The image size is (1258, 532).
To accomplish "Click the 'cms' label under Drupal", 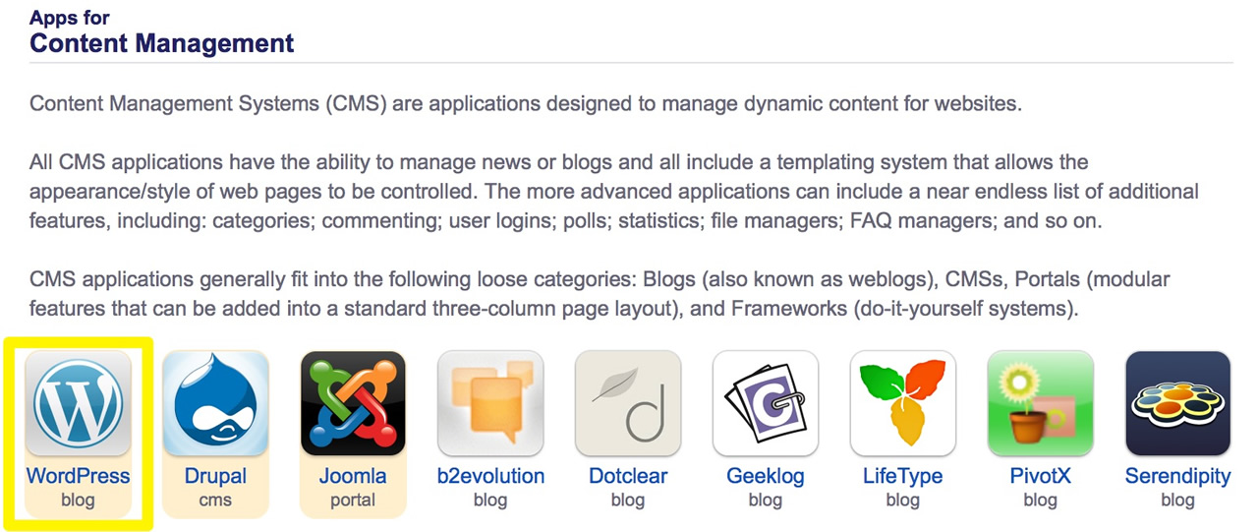I will [x=215, y=501].
